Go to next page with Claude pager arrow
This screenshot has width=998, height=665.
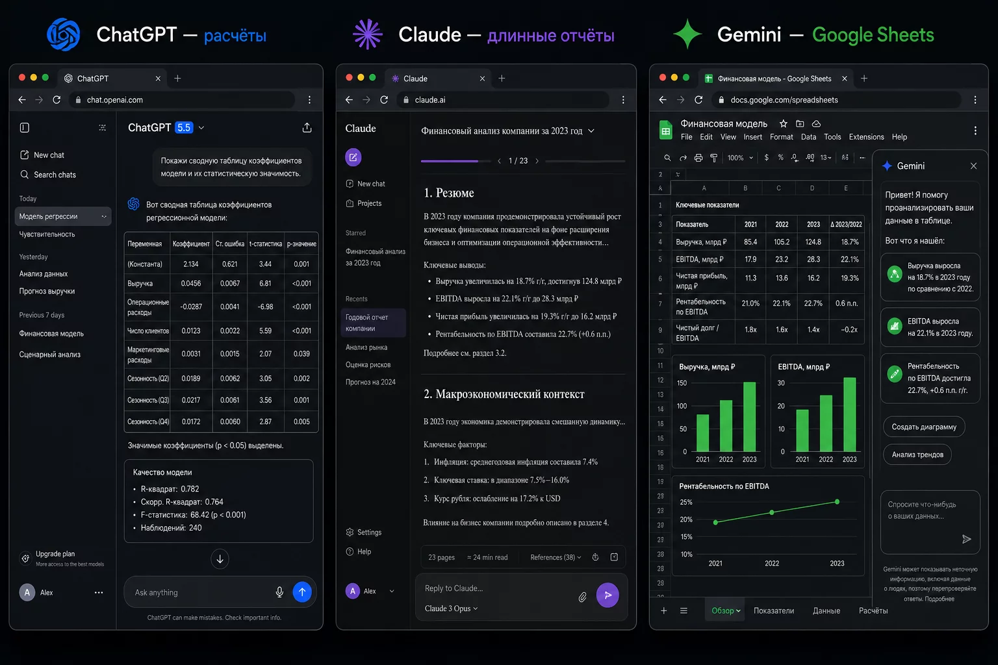tap(537, 161)
